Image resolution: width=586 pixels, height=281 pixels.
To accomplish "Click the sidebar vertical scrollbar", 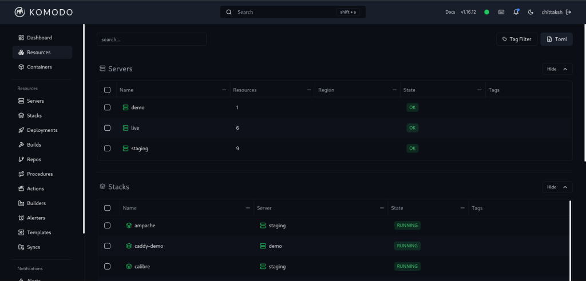I will (x=84, y=129).
